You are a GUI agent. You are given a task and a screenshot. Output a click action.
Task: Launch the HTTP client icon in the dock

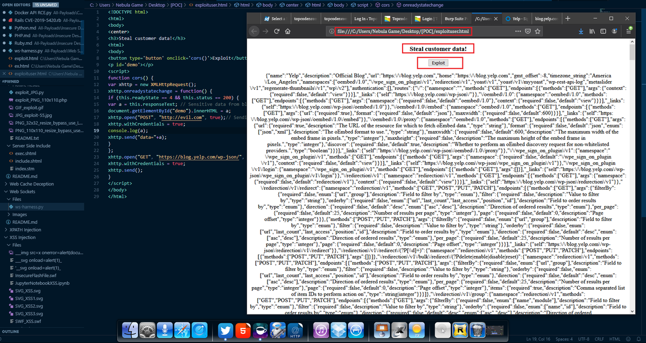click(295, 331)
